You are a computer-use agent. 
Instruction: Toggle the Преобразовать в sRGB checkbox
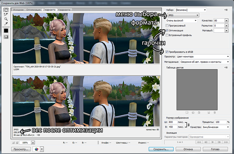pyautogui.click(x=167, y=52)
